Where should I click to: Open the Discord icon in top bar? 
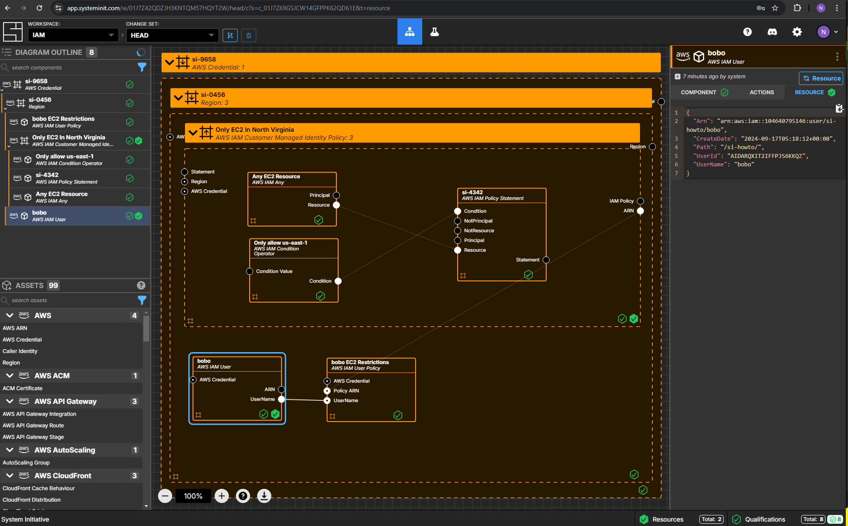pos(772,32)
